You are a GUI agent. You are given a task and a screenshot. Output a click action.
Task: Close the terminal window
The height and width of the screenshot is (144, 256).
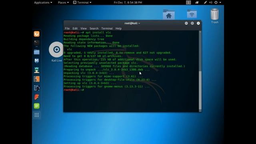pos(198,23)
